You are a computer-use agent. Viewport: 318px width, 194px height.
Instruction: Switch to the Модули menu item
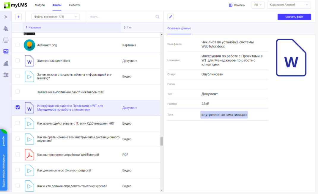(x=40, y=5)
